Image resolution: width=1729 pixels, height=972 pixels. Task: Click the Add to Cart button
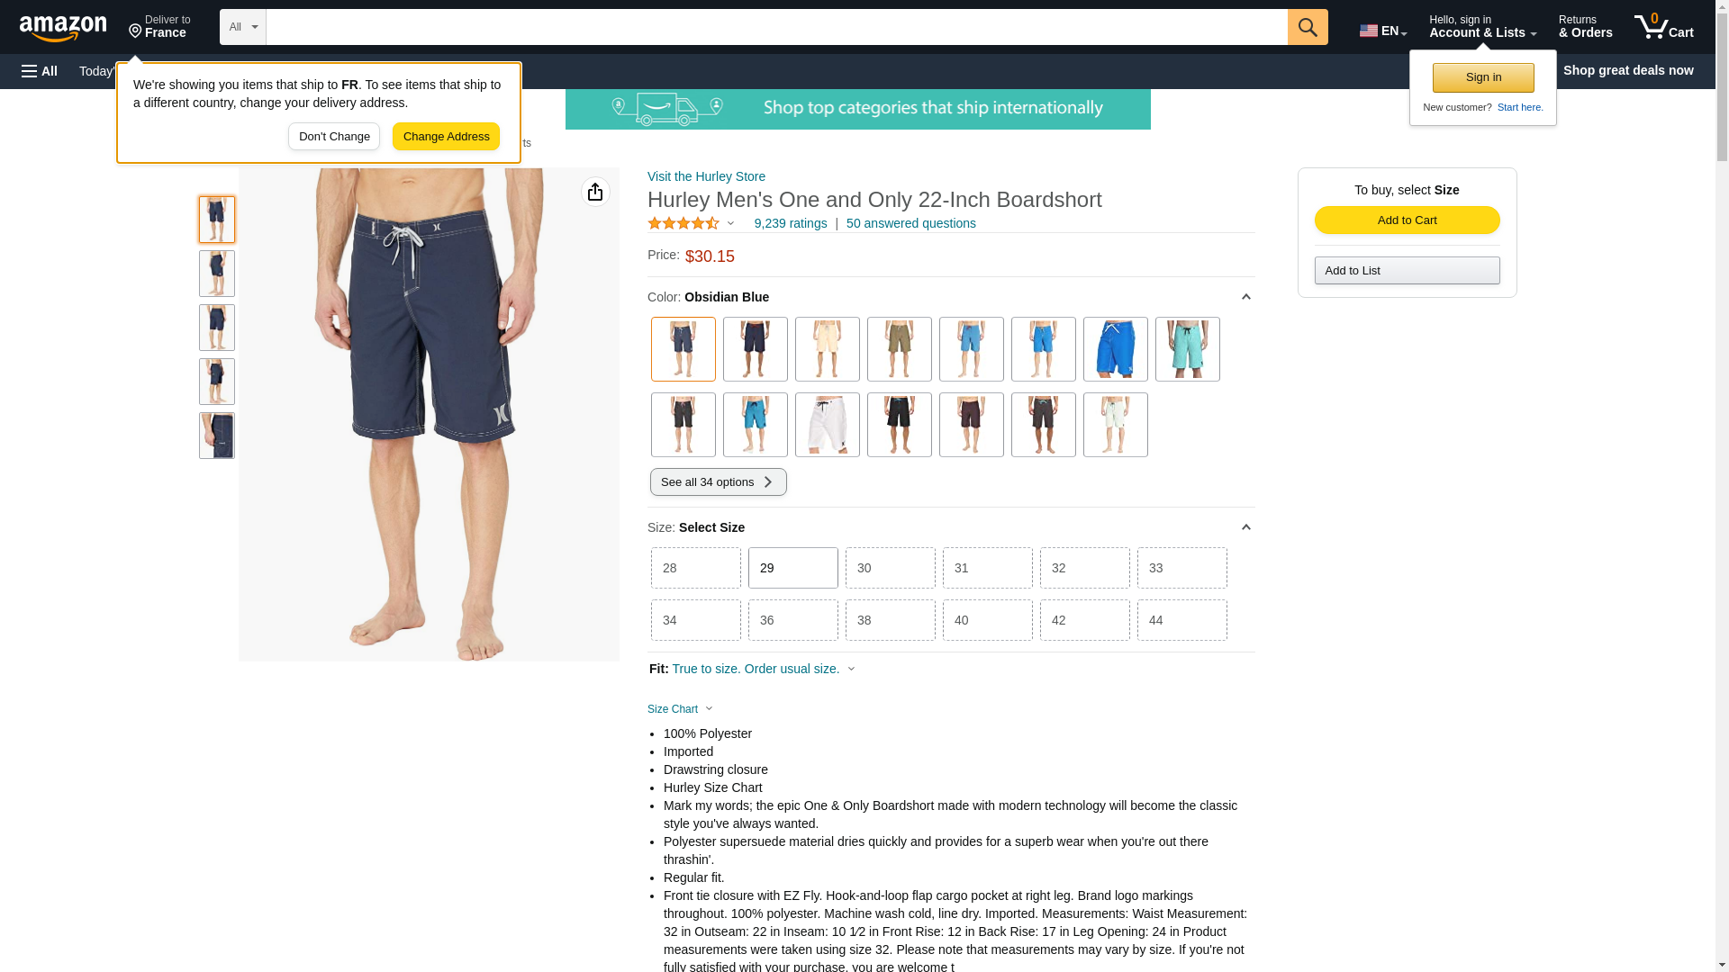(x=1408, y=220)
